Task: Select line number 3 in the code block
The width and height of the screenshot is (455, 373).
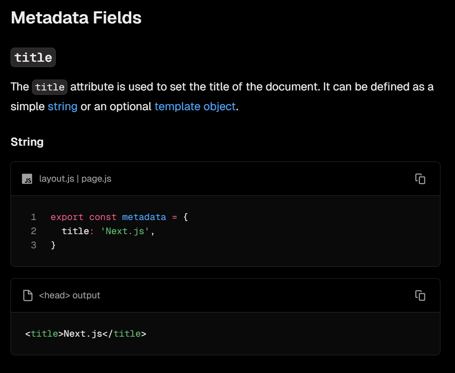Action: point(34,245)
